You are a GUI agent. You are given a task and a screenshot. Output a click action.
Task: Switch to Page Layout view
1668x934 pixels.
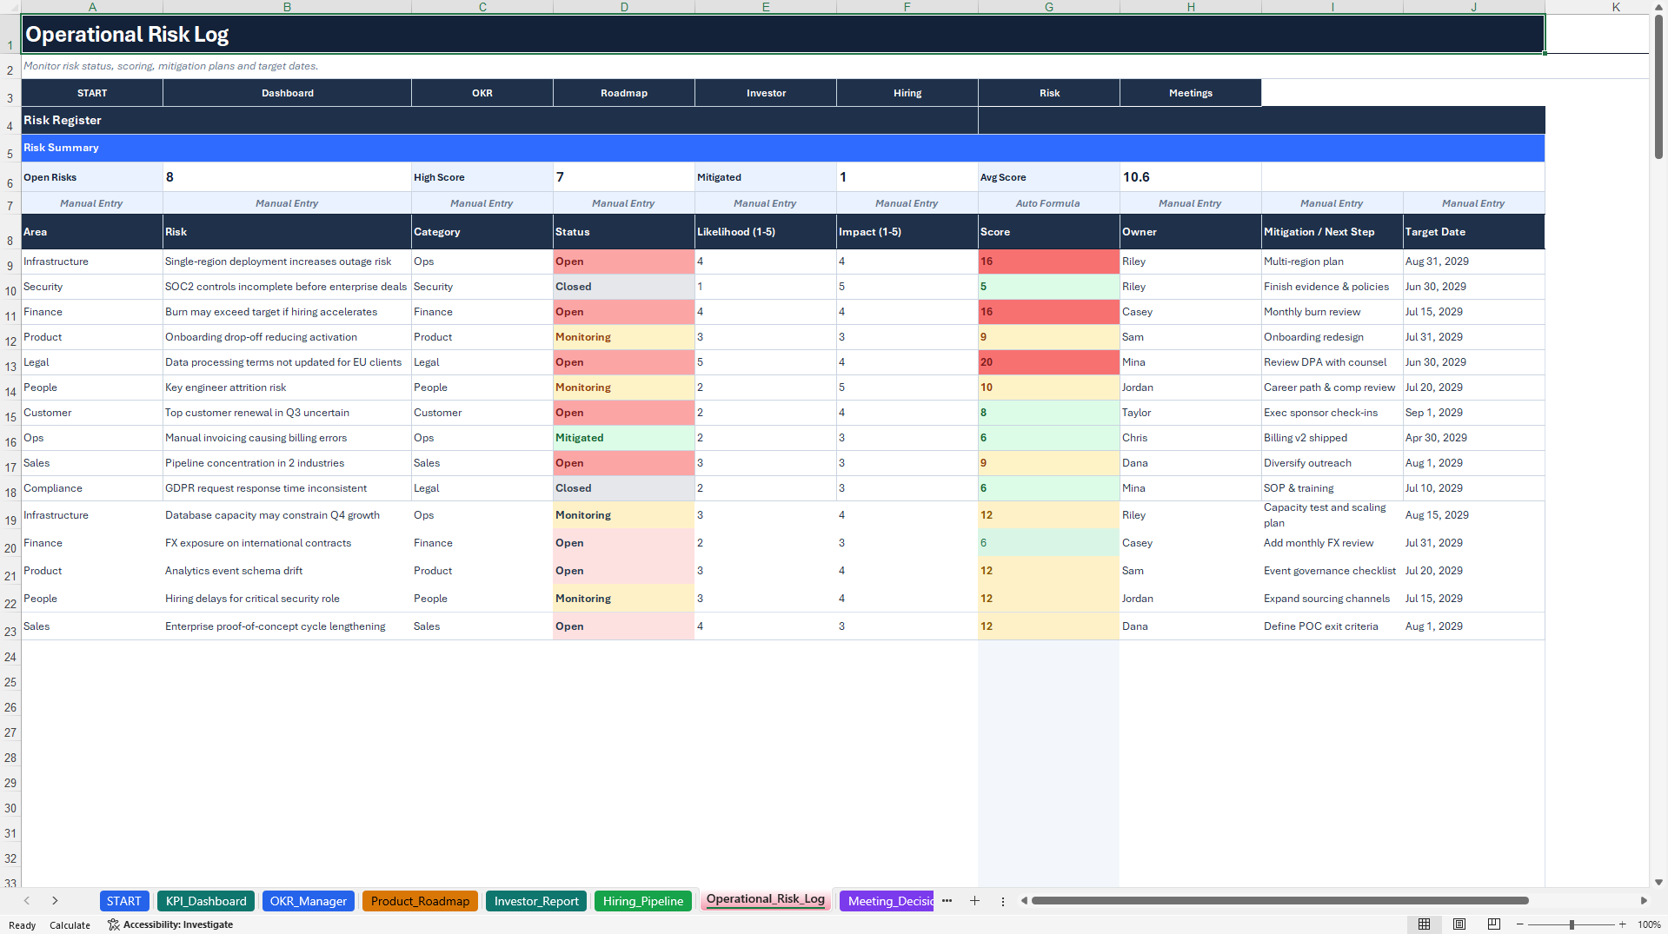click(x=1459, y=924)
